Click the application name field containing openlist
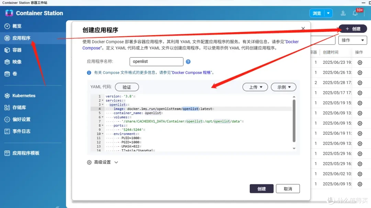The width and height of the screenshot is (371, 208). (156, 61)
